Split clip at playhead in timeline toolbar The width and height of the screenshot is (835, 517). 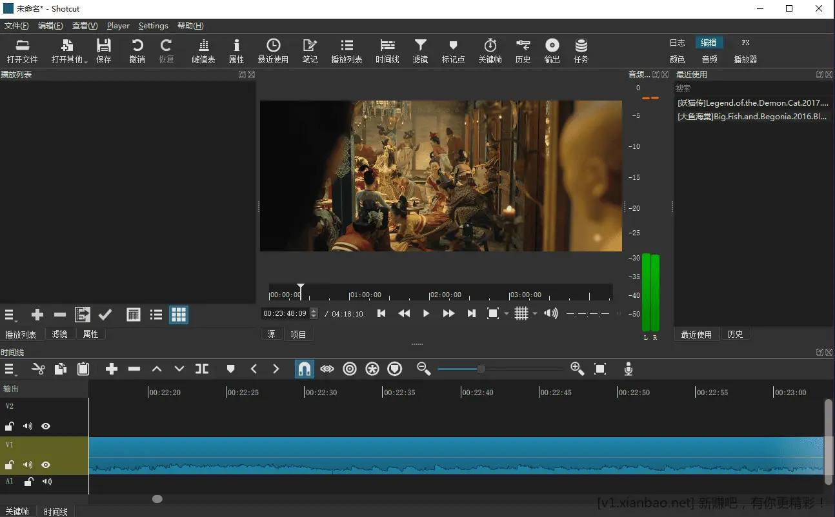[202, 369]
